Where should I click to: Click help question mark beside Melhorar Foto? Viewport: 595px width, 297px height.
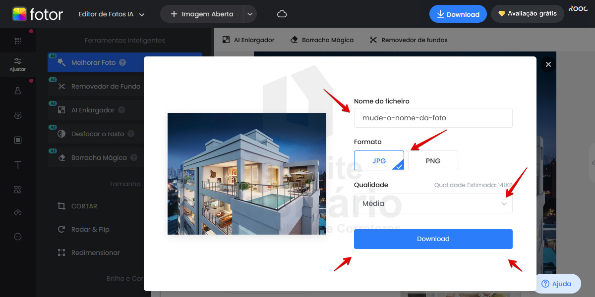click(122, 63)
